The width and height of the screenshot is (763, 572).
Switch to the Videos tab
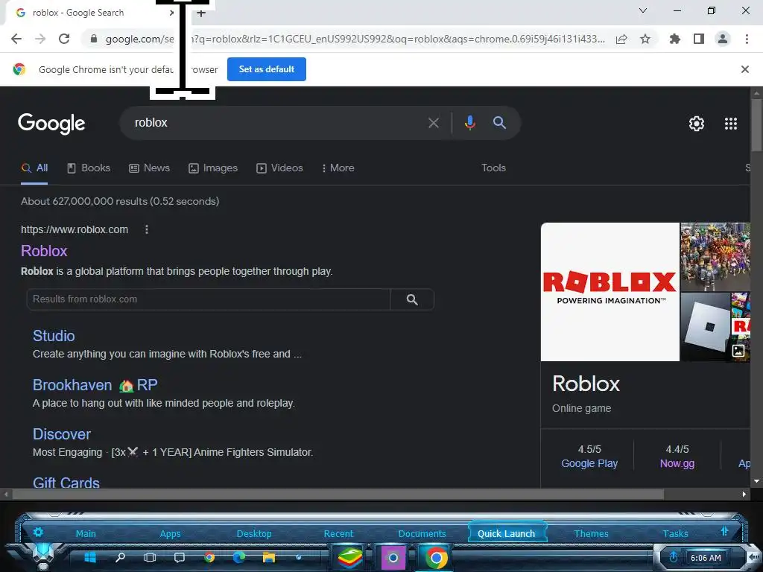(x=280, y=168)
